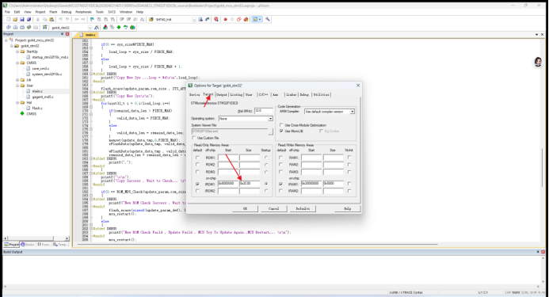Open the Flash menu
The height and width of the screenshot is (297, 549).
click(53, 12)
